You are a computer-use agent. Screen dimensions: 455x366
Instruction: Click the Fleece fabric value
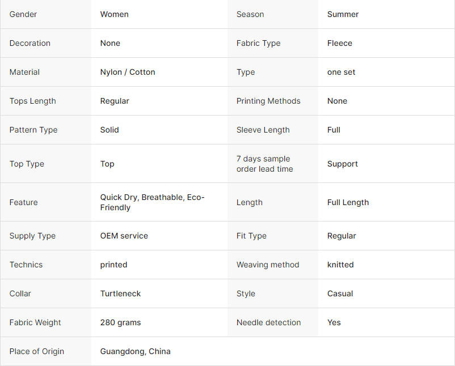(x=339, y=43)
